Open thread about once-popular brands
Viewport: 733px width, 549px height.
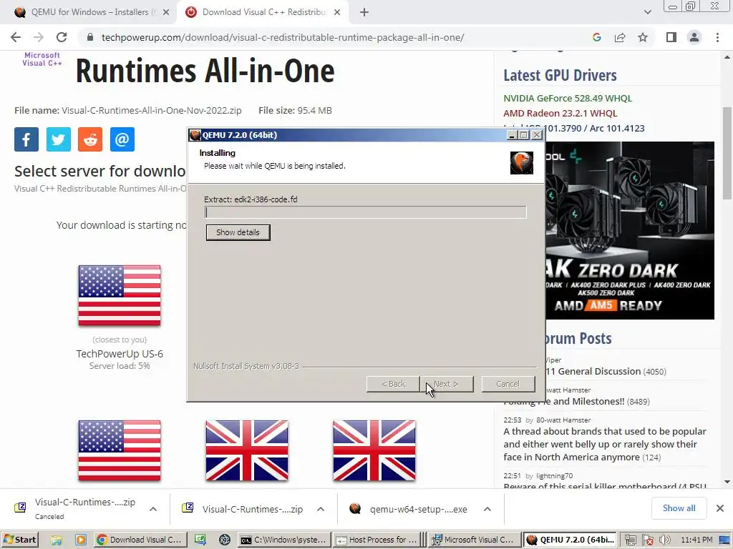(604, 444)
